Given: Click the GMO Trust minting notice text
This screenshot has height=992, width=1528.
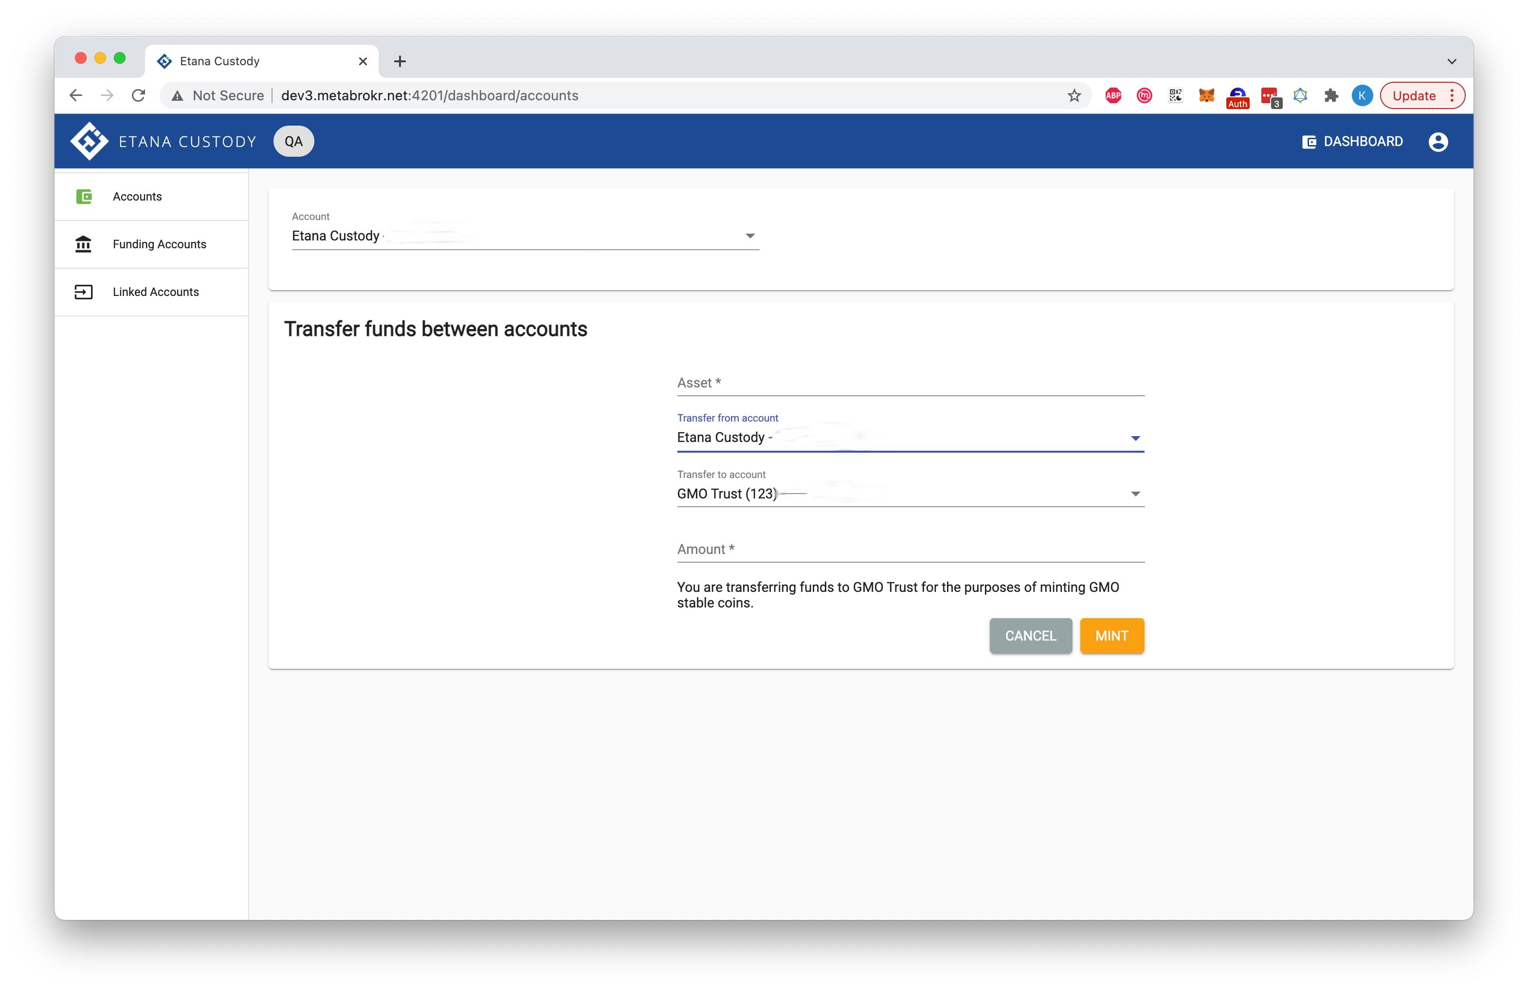Looking at the screenshot, I should (x=897, y=594).
